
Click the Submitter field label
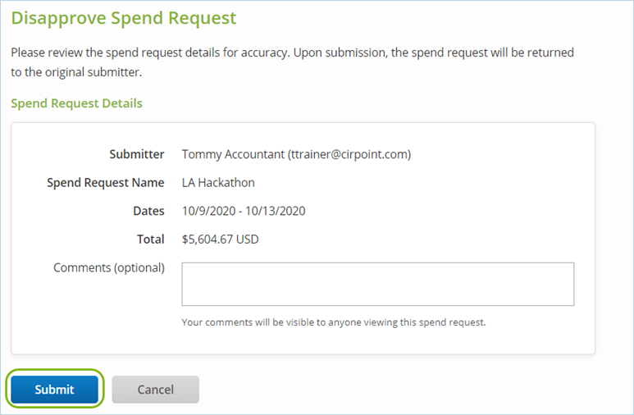click(x=136, y=154)
